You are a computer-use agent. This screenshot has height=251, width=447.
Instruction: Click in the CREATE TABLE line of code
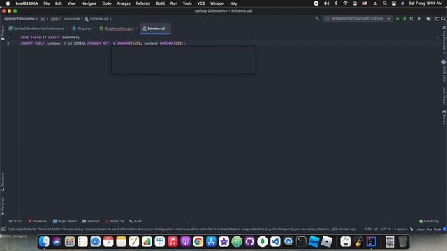[x=104, y=43]
